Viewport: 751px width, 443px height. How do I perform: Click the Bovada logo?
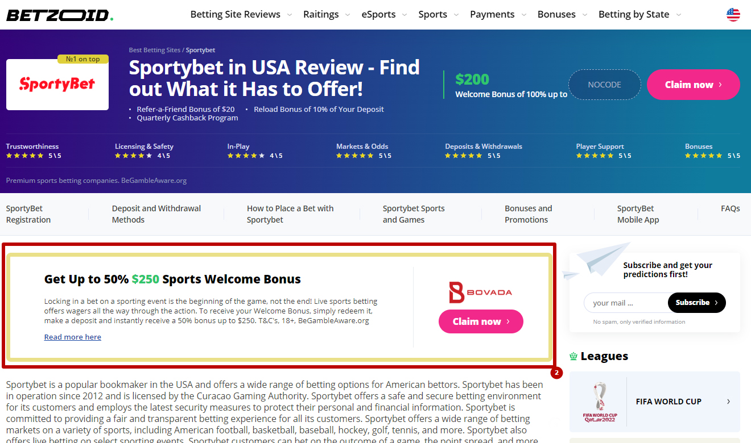pos(481,292)
